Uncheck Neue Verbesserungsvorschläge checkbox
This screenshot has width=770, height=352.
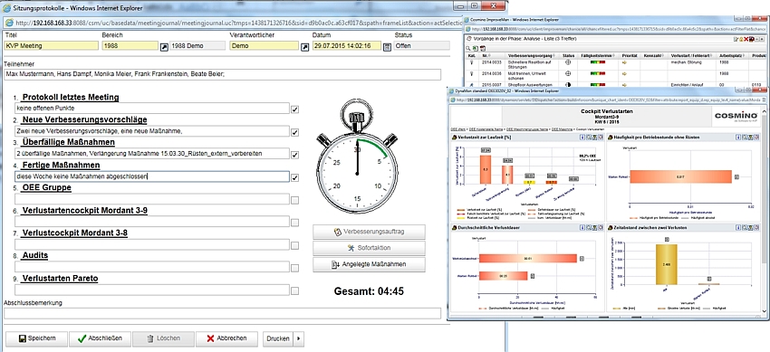click(294, 132)
